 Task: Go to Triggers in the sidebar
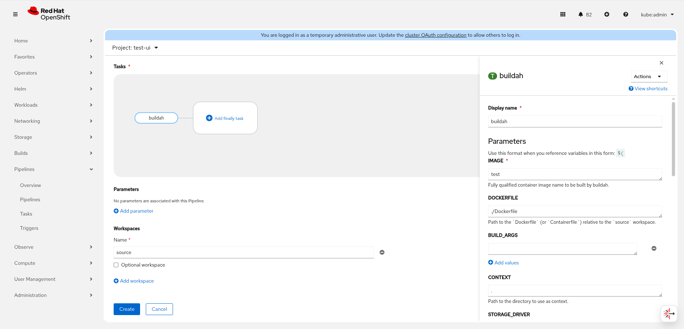29,228
